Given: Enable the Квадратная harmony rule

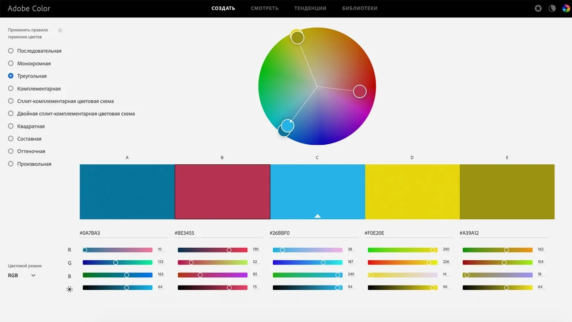Looking at the screenshot, I should click(11, 126).
